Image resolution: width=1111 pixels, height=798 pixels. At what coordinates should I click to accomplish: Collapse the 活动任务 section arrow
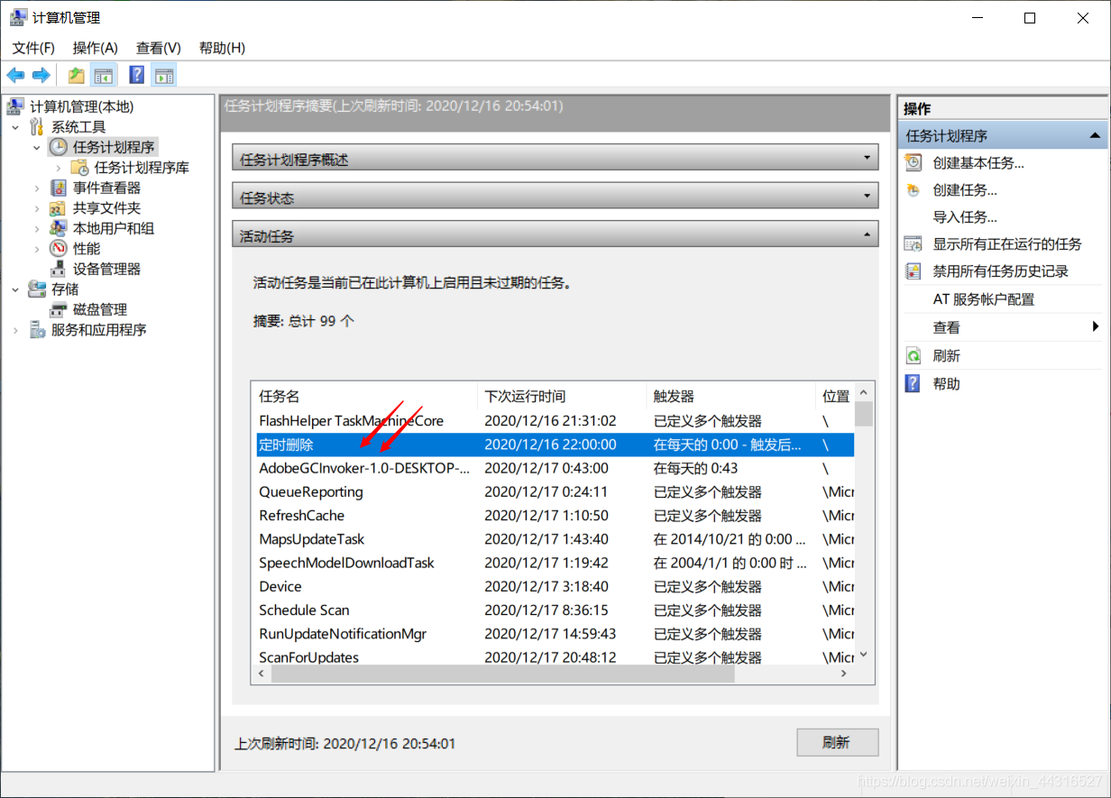pos(868,234)
